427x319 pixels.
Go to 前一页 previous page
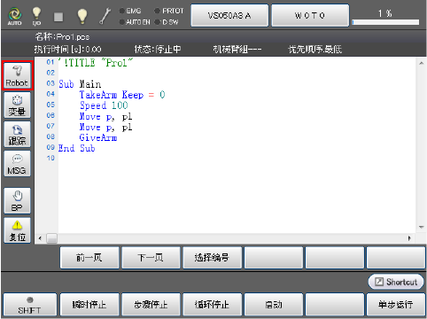(x=89, y=258)
